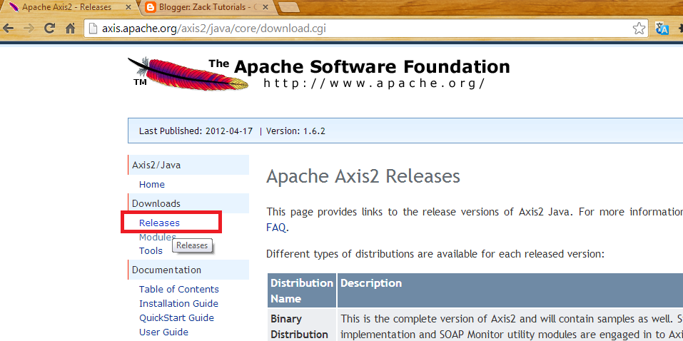Viewport: 683px width, 341px height.
Task: Open the Installation Guide link
Action: click(x=178, y=303)
